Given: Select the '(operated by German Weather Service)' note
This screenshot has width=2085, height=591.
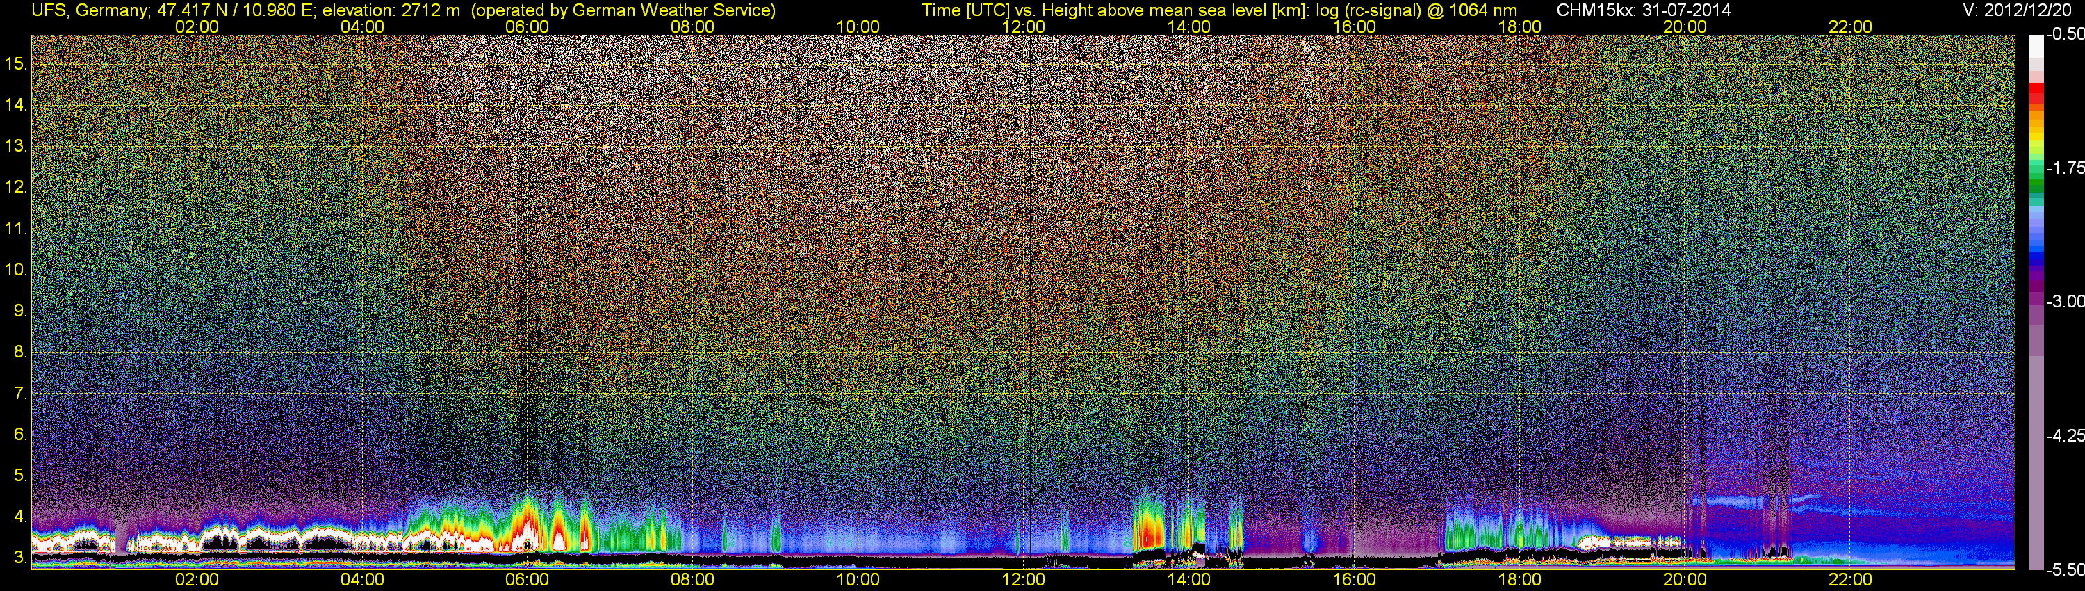Looking at the screenshot, I should (x=623, y=10).
